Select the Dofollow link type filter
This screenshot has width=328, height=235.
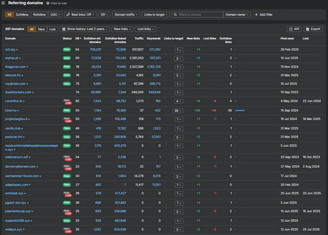pos(22,15)
